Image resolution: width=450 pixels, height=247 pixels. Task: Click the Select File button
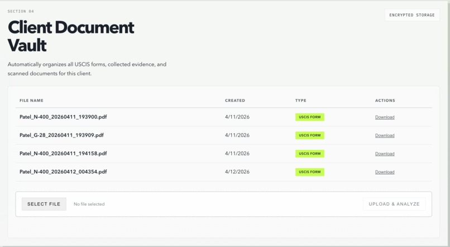click(x=44, y=204)
